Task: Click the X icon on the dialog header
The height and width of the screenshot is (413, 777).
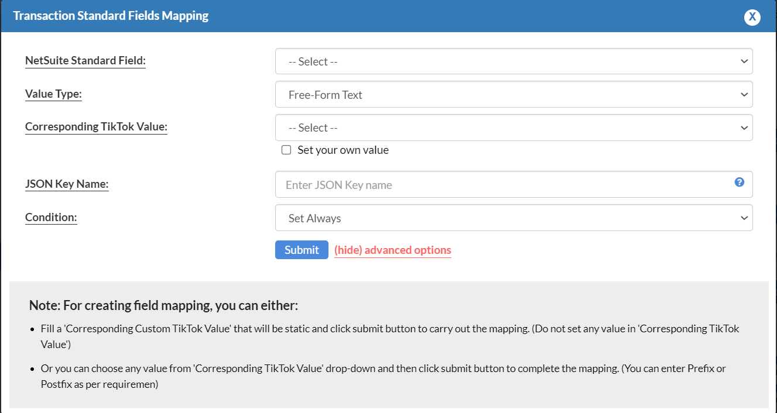Action: pos(752,16)
